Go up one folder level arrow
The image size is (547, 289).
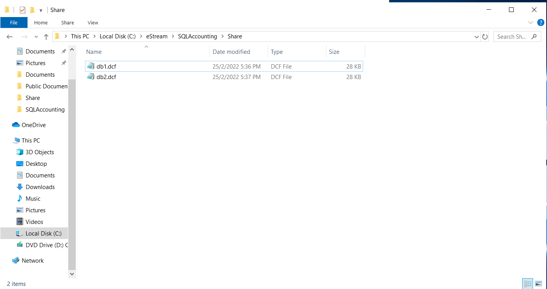46,37
